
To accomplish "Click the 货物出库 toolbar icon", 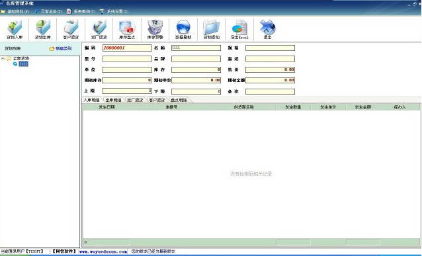I will (43, 29).
